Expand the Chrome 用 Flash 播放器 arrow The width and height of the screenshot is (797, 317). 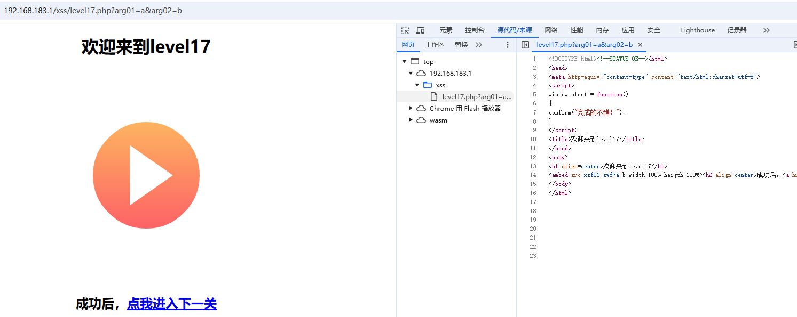pyautogui.click(x=411, y=109)
